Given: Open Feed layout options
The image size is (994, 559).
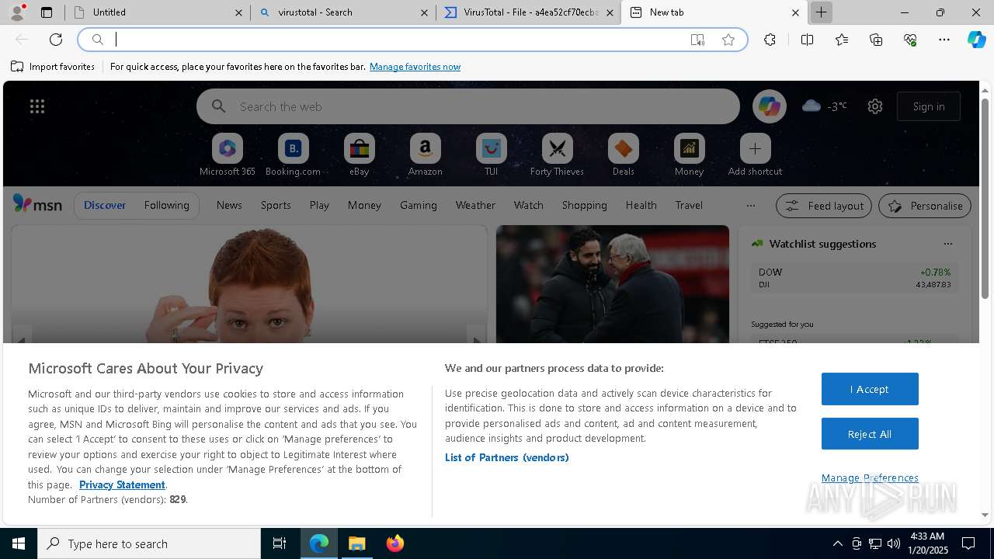Looking at the screenshot, I should coord(824,206).
